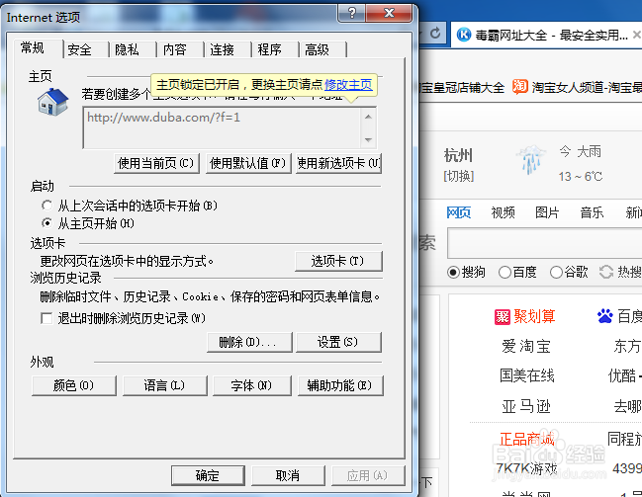Close the 毒霸网址大全 browser tab
The image size is (642, 497).
point(637,35)
